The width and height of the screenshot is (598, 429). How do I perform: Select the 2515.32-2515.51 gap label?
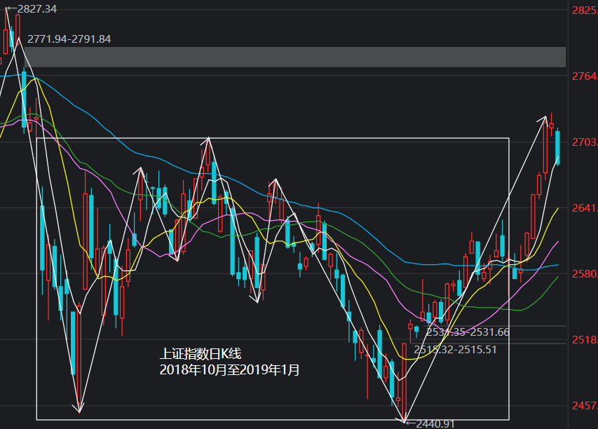[x=455, y=349]
